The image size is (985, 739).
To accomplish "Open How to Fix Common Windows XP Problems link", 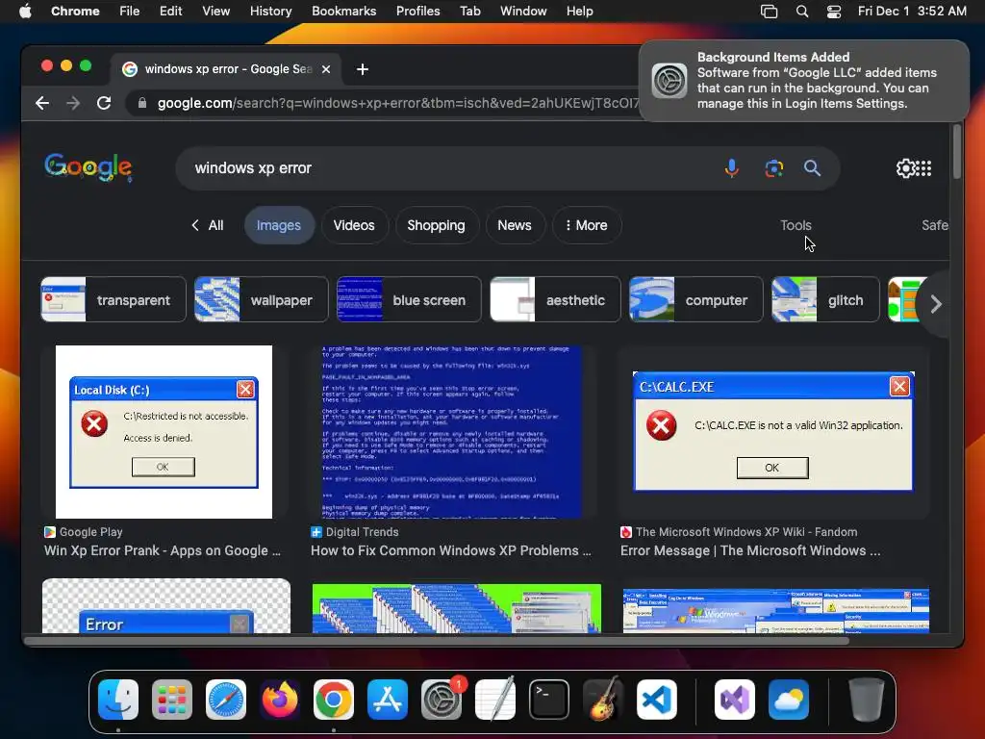I will point(450,550).
